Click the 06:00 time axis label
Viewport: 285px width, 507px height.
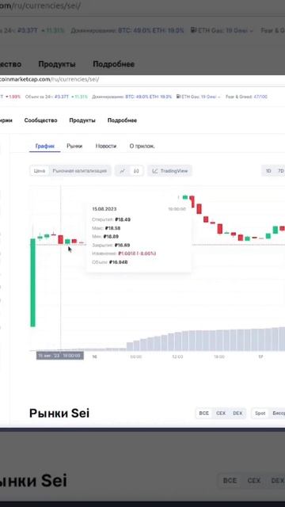pyautogui.click(x=135, y=356)
